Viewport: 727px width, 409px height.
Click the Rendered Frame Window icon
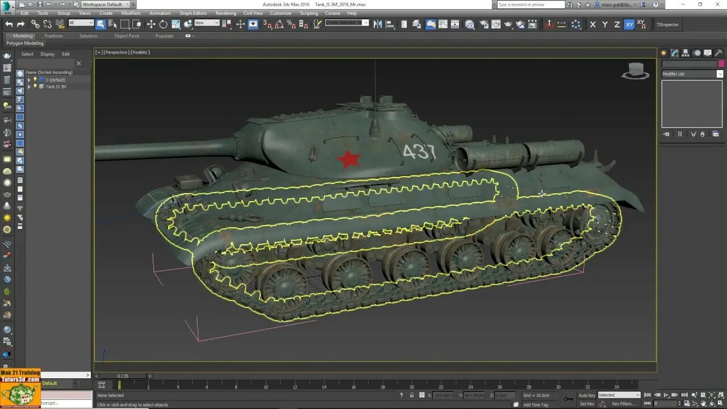[496, 24]
